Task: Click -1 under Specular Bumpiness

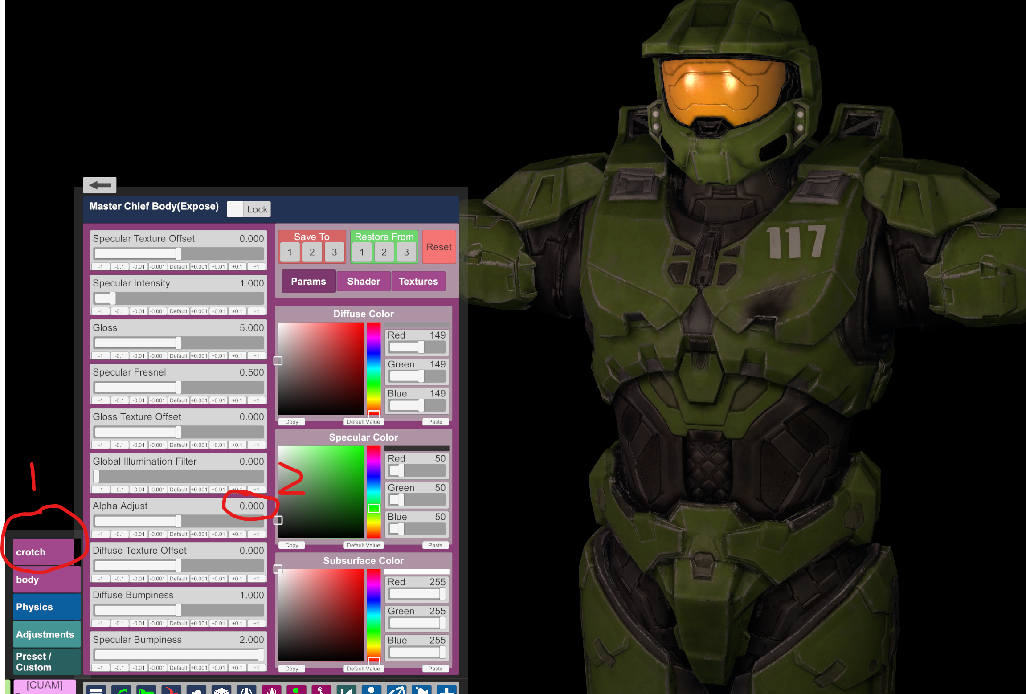Action: click(x=101, y=668)
